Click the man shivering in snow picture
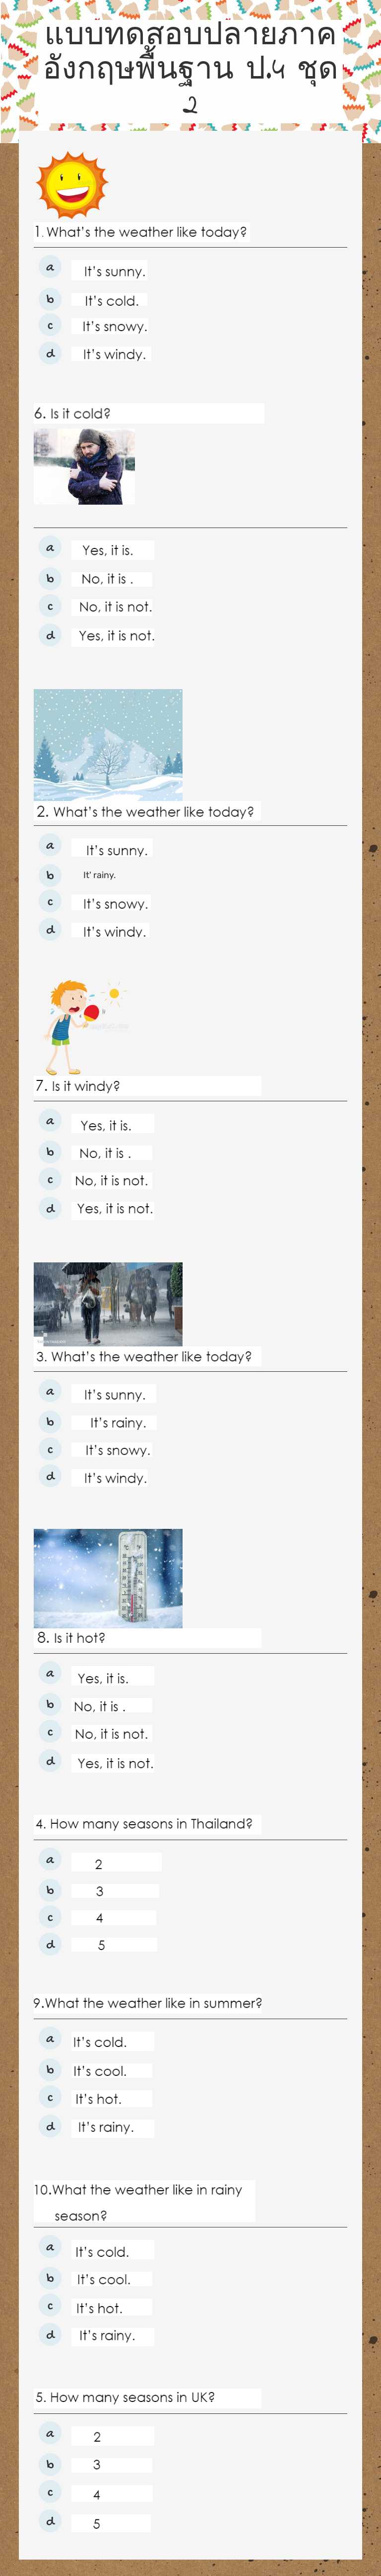Screen dimensions: 381x2576 coord(84,467)
